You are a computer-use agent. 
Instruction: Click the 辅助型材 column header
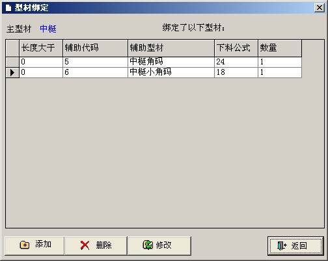171,48
